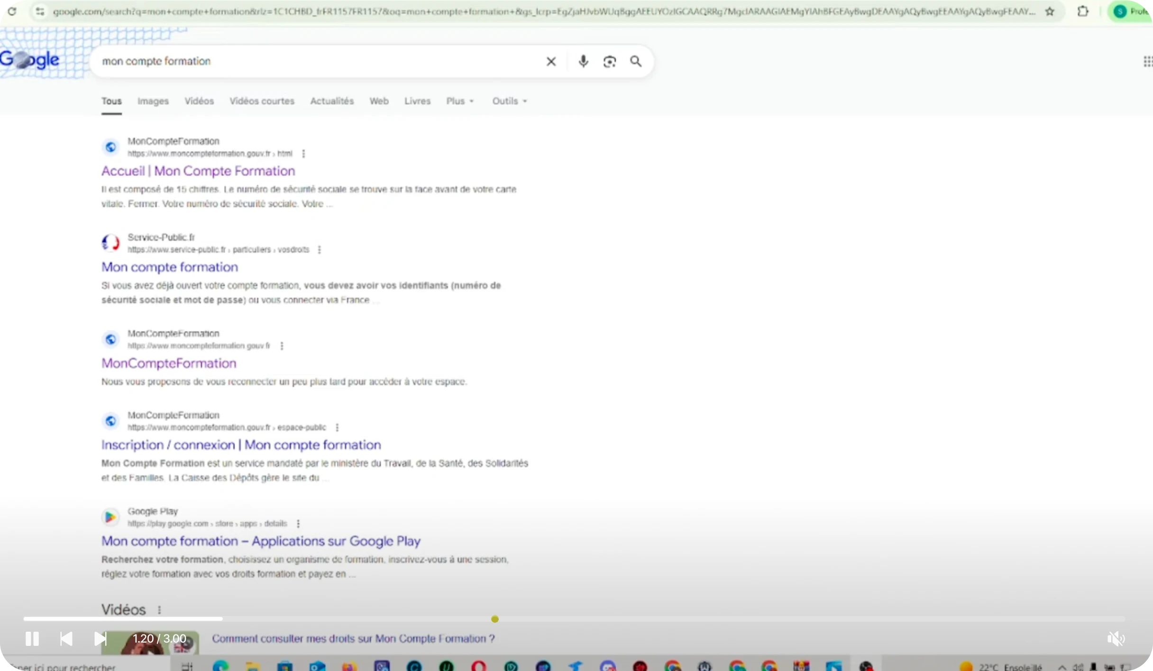Image resolution: width=1153 pixels, height=671 pixels.
Task: Open site information icon in address bar
Action: [40, 11]
